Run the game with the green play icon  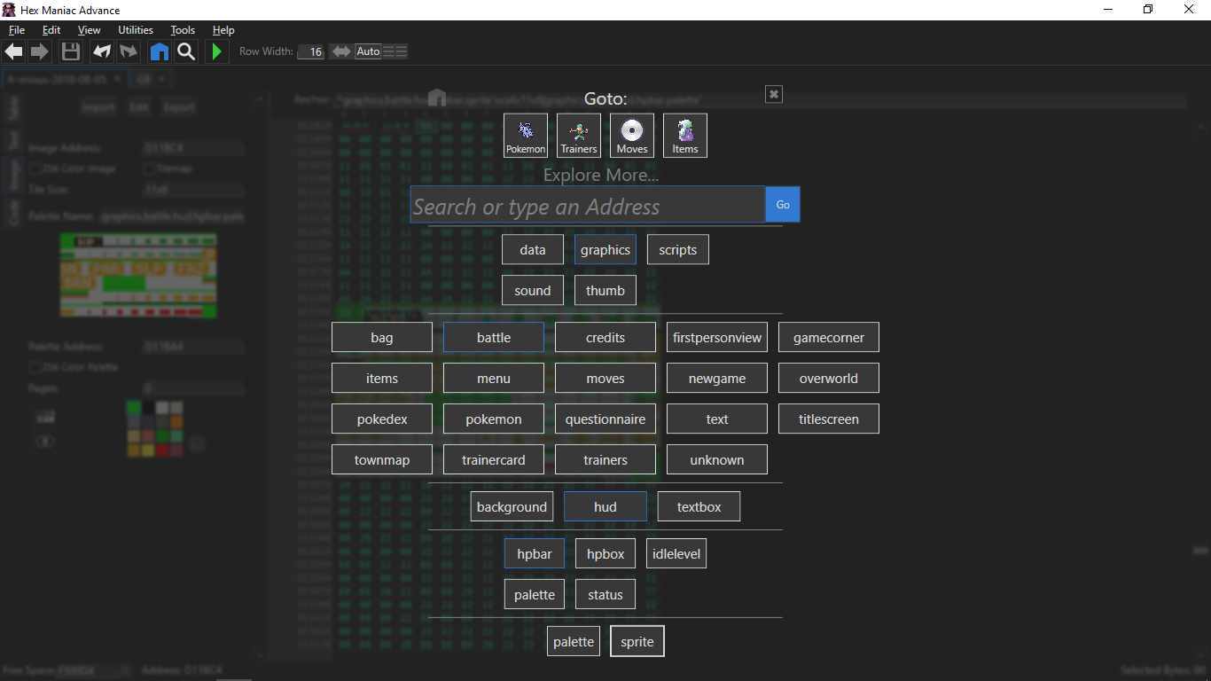(x=216, y=51)
